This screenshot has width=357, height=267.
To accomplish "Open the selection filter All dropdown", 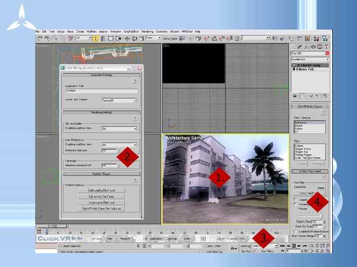I will click(x=84, y=38).
